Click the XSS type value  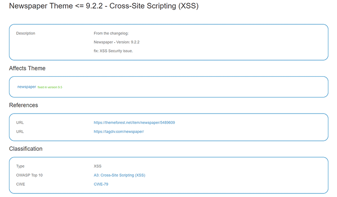click(x=98, y=166)
